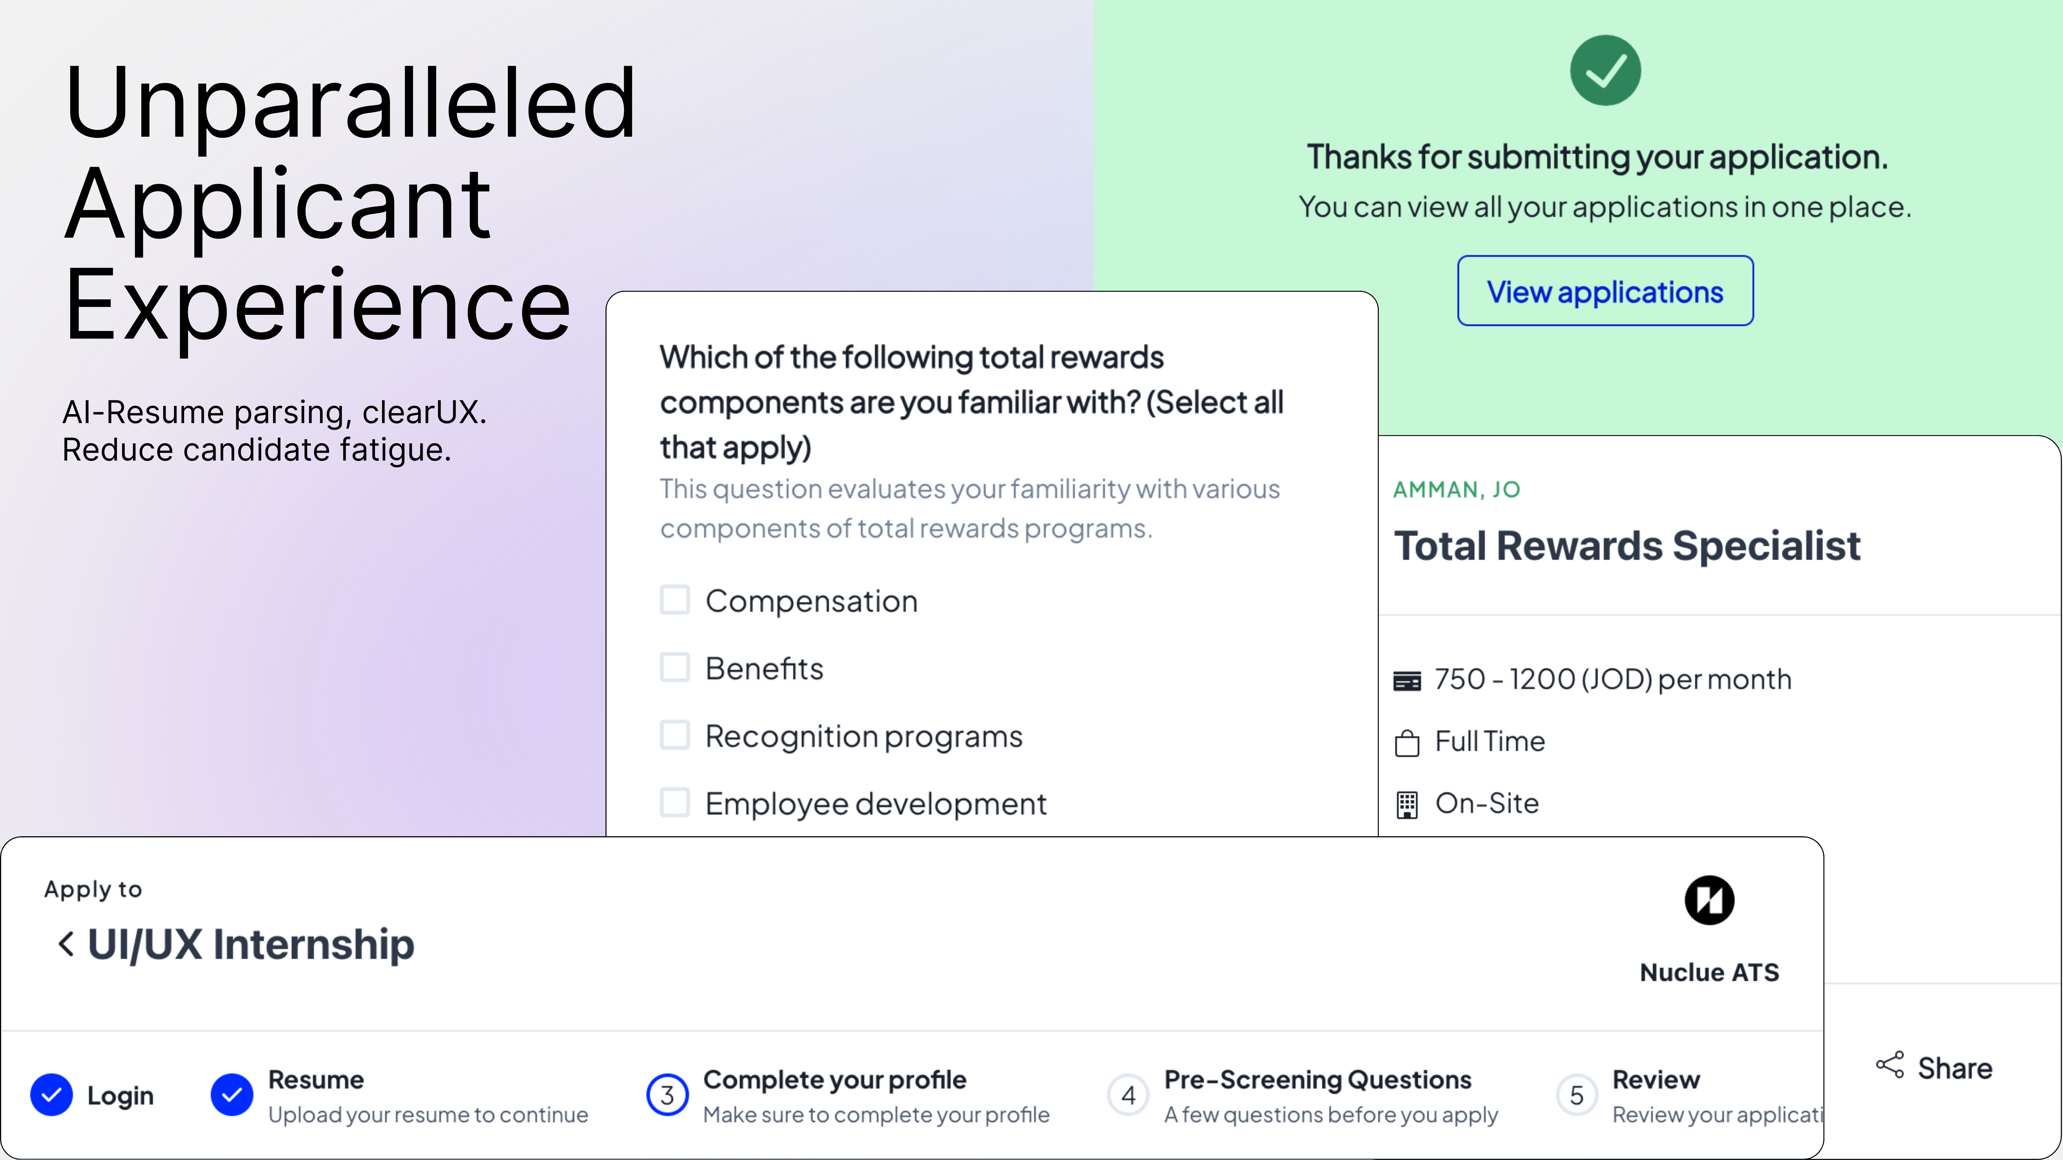Click the Full Time briefcase icon
The height and width of the screenshot is (1160, 2063).
coord(1406,742)
